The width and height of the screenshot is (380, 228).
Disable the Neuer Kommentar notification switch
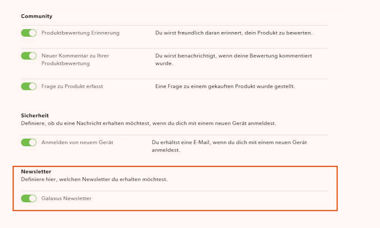28,56
